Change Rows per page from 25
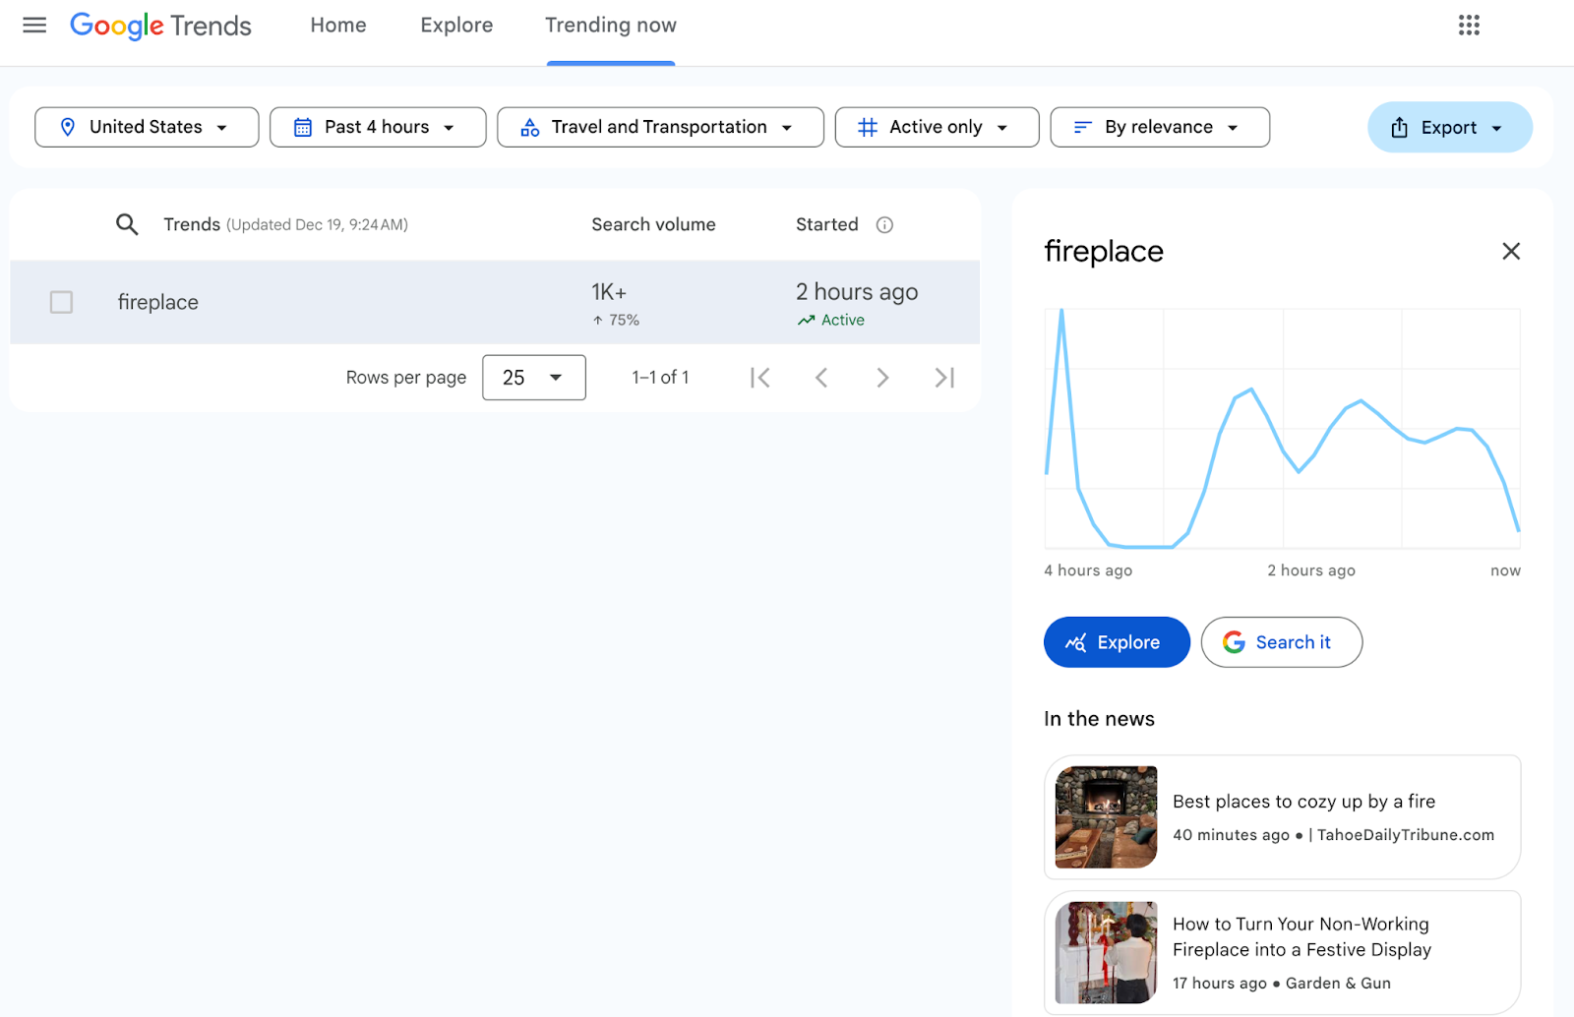 [534, 378]
